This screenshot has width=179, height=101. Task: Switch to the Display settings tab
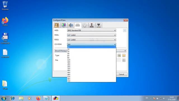[x=63, y=25]
